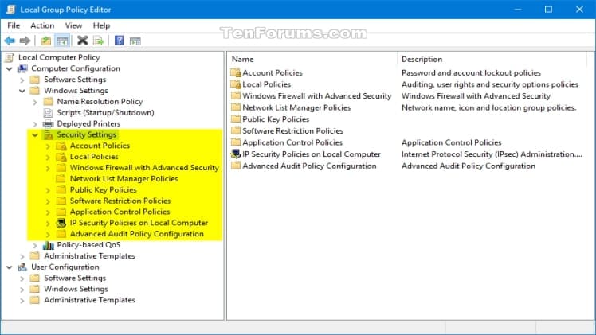The image size is (596, 335).
Task: Click the blue Help toolbar icon
Action: [x=119, y=41]
